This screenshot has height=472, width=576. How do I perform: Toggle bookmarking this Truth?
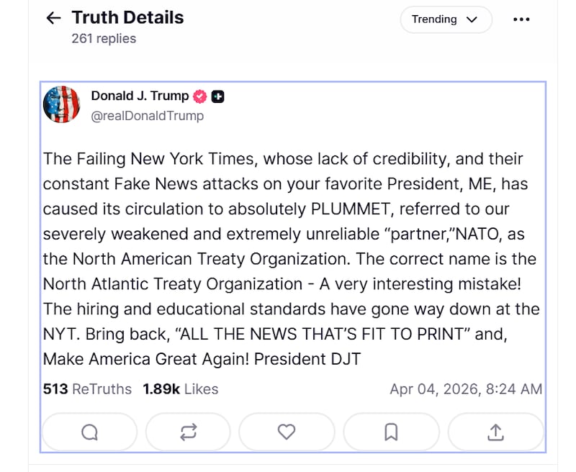tap(391, 432)
